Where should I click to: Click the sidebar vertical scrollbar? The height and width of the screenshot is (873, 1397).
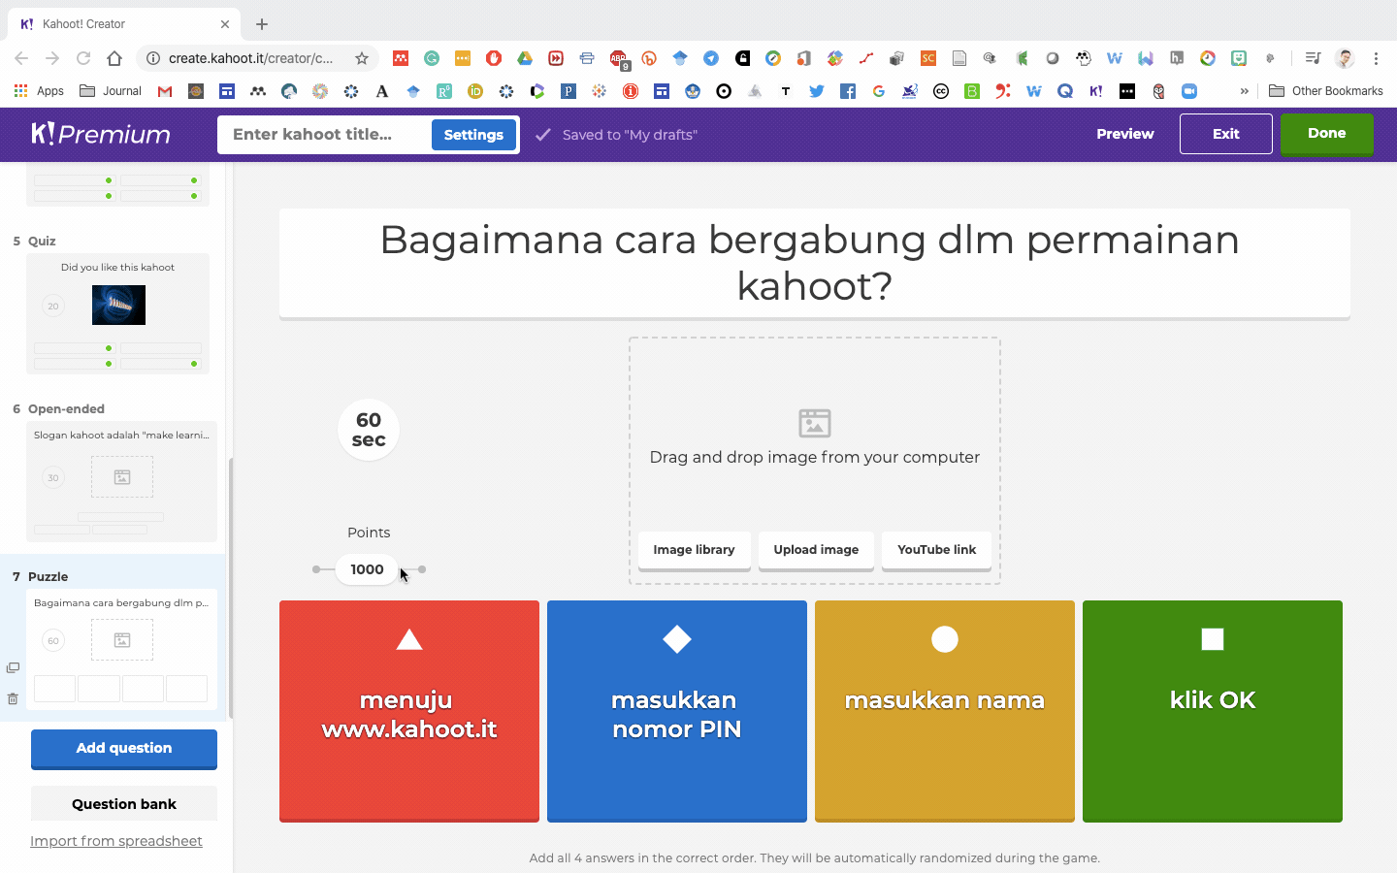230,588
